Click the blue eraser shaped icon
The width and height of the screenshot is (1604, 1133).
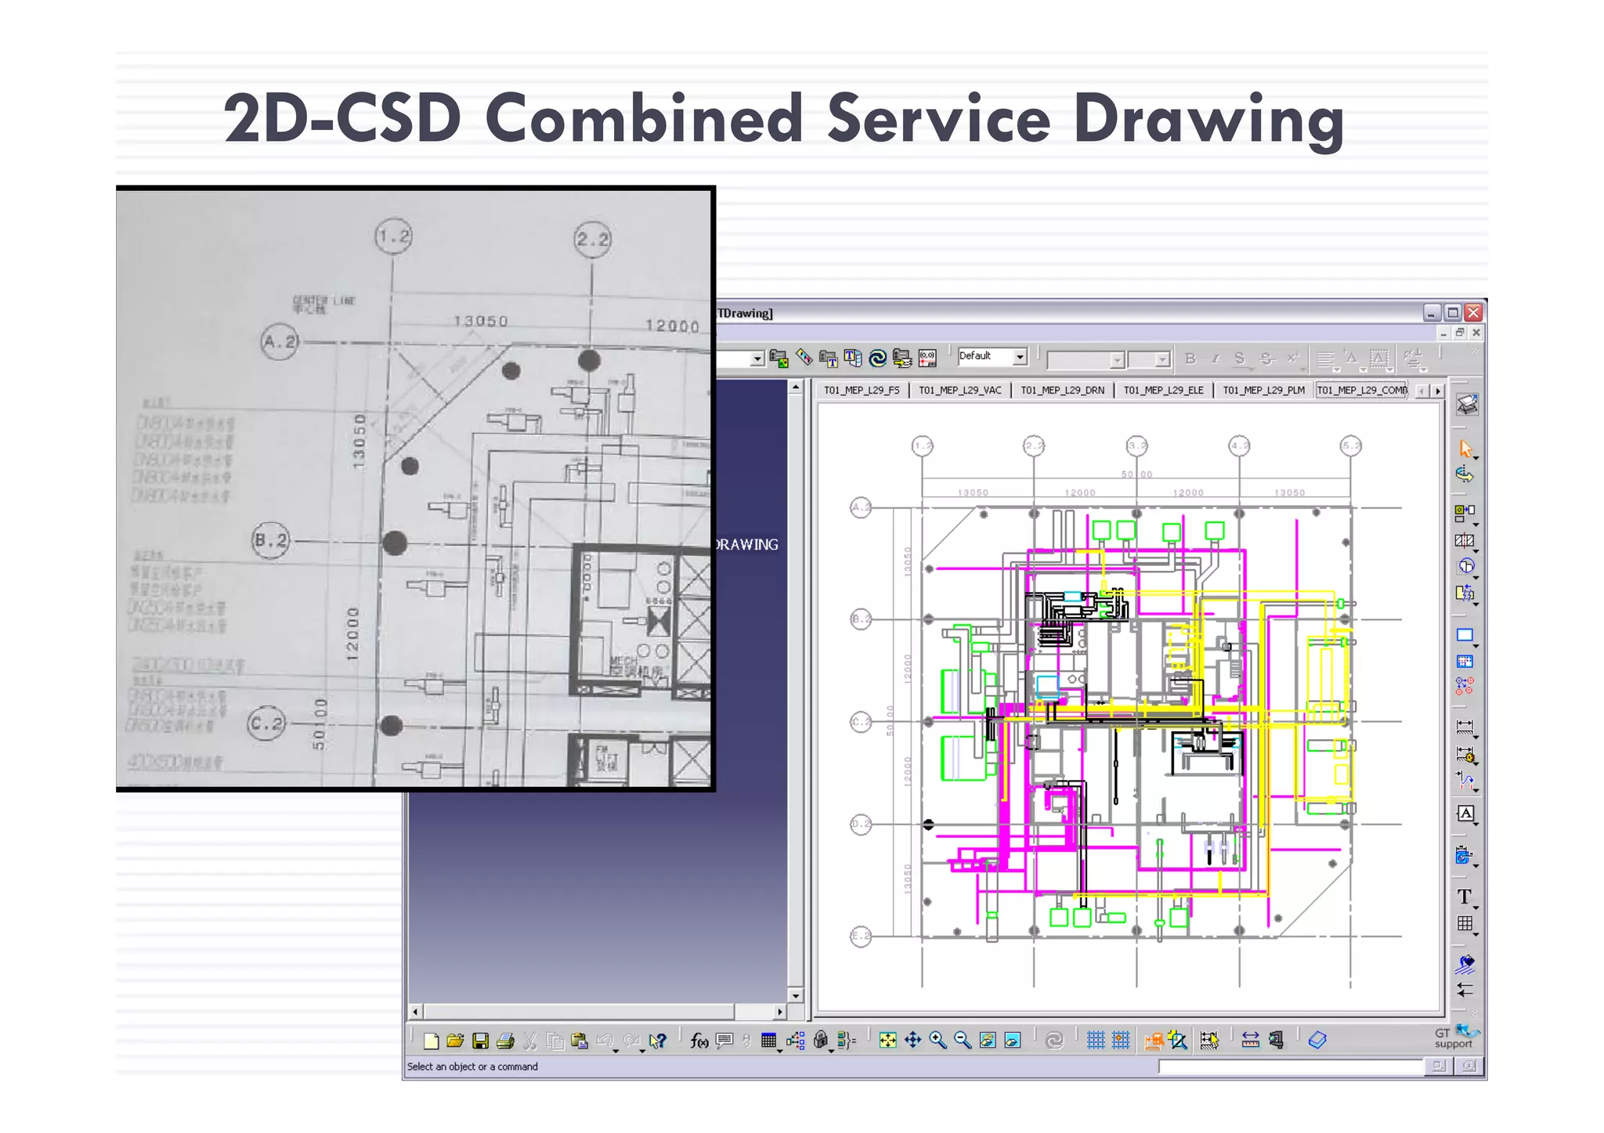click(1317, 1041)
